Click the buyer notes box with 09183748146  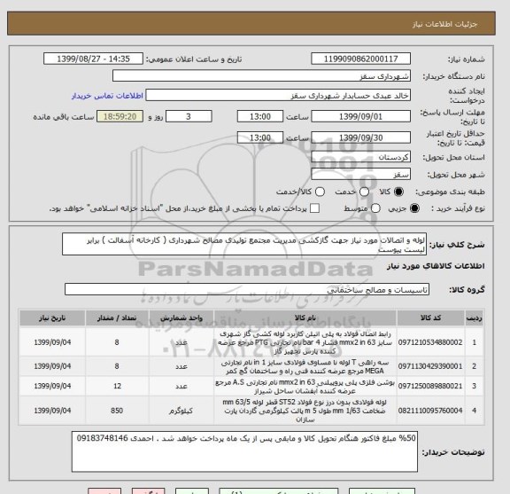click(x=244, y=451)
